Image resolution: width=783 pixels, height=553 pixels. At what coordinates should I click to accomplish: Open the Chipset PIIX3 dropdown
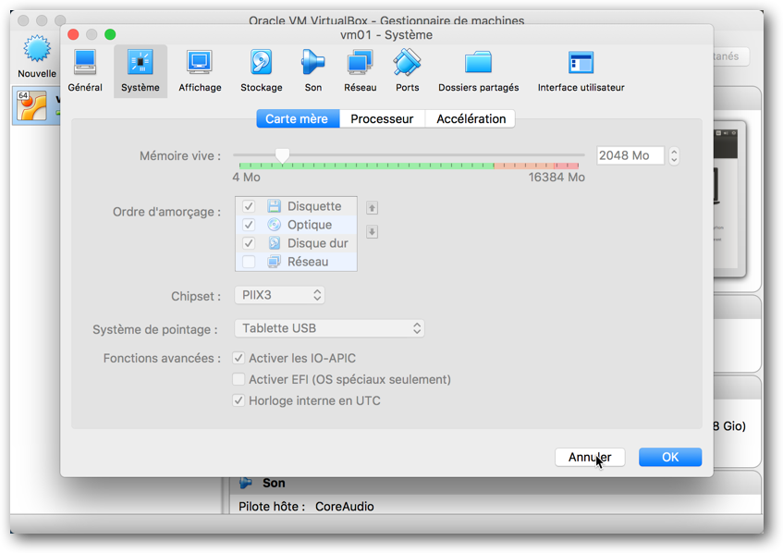pos(279,295)
